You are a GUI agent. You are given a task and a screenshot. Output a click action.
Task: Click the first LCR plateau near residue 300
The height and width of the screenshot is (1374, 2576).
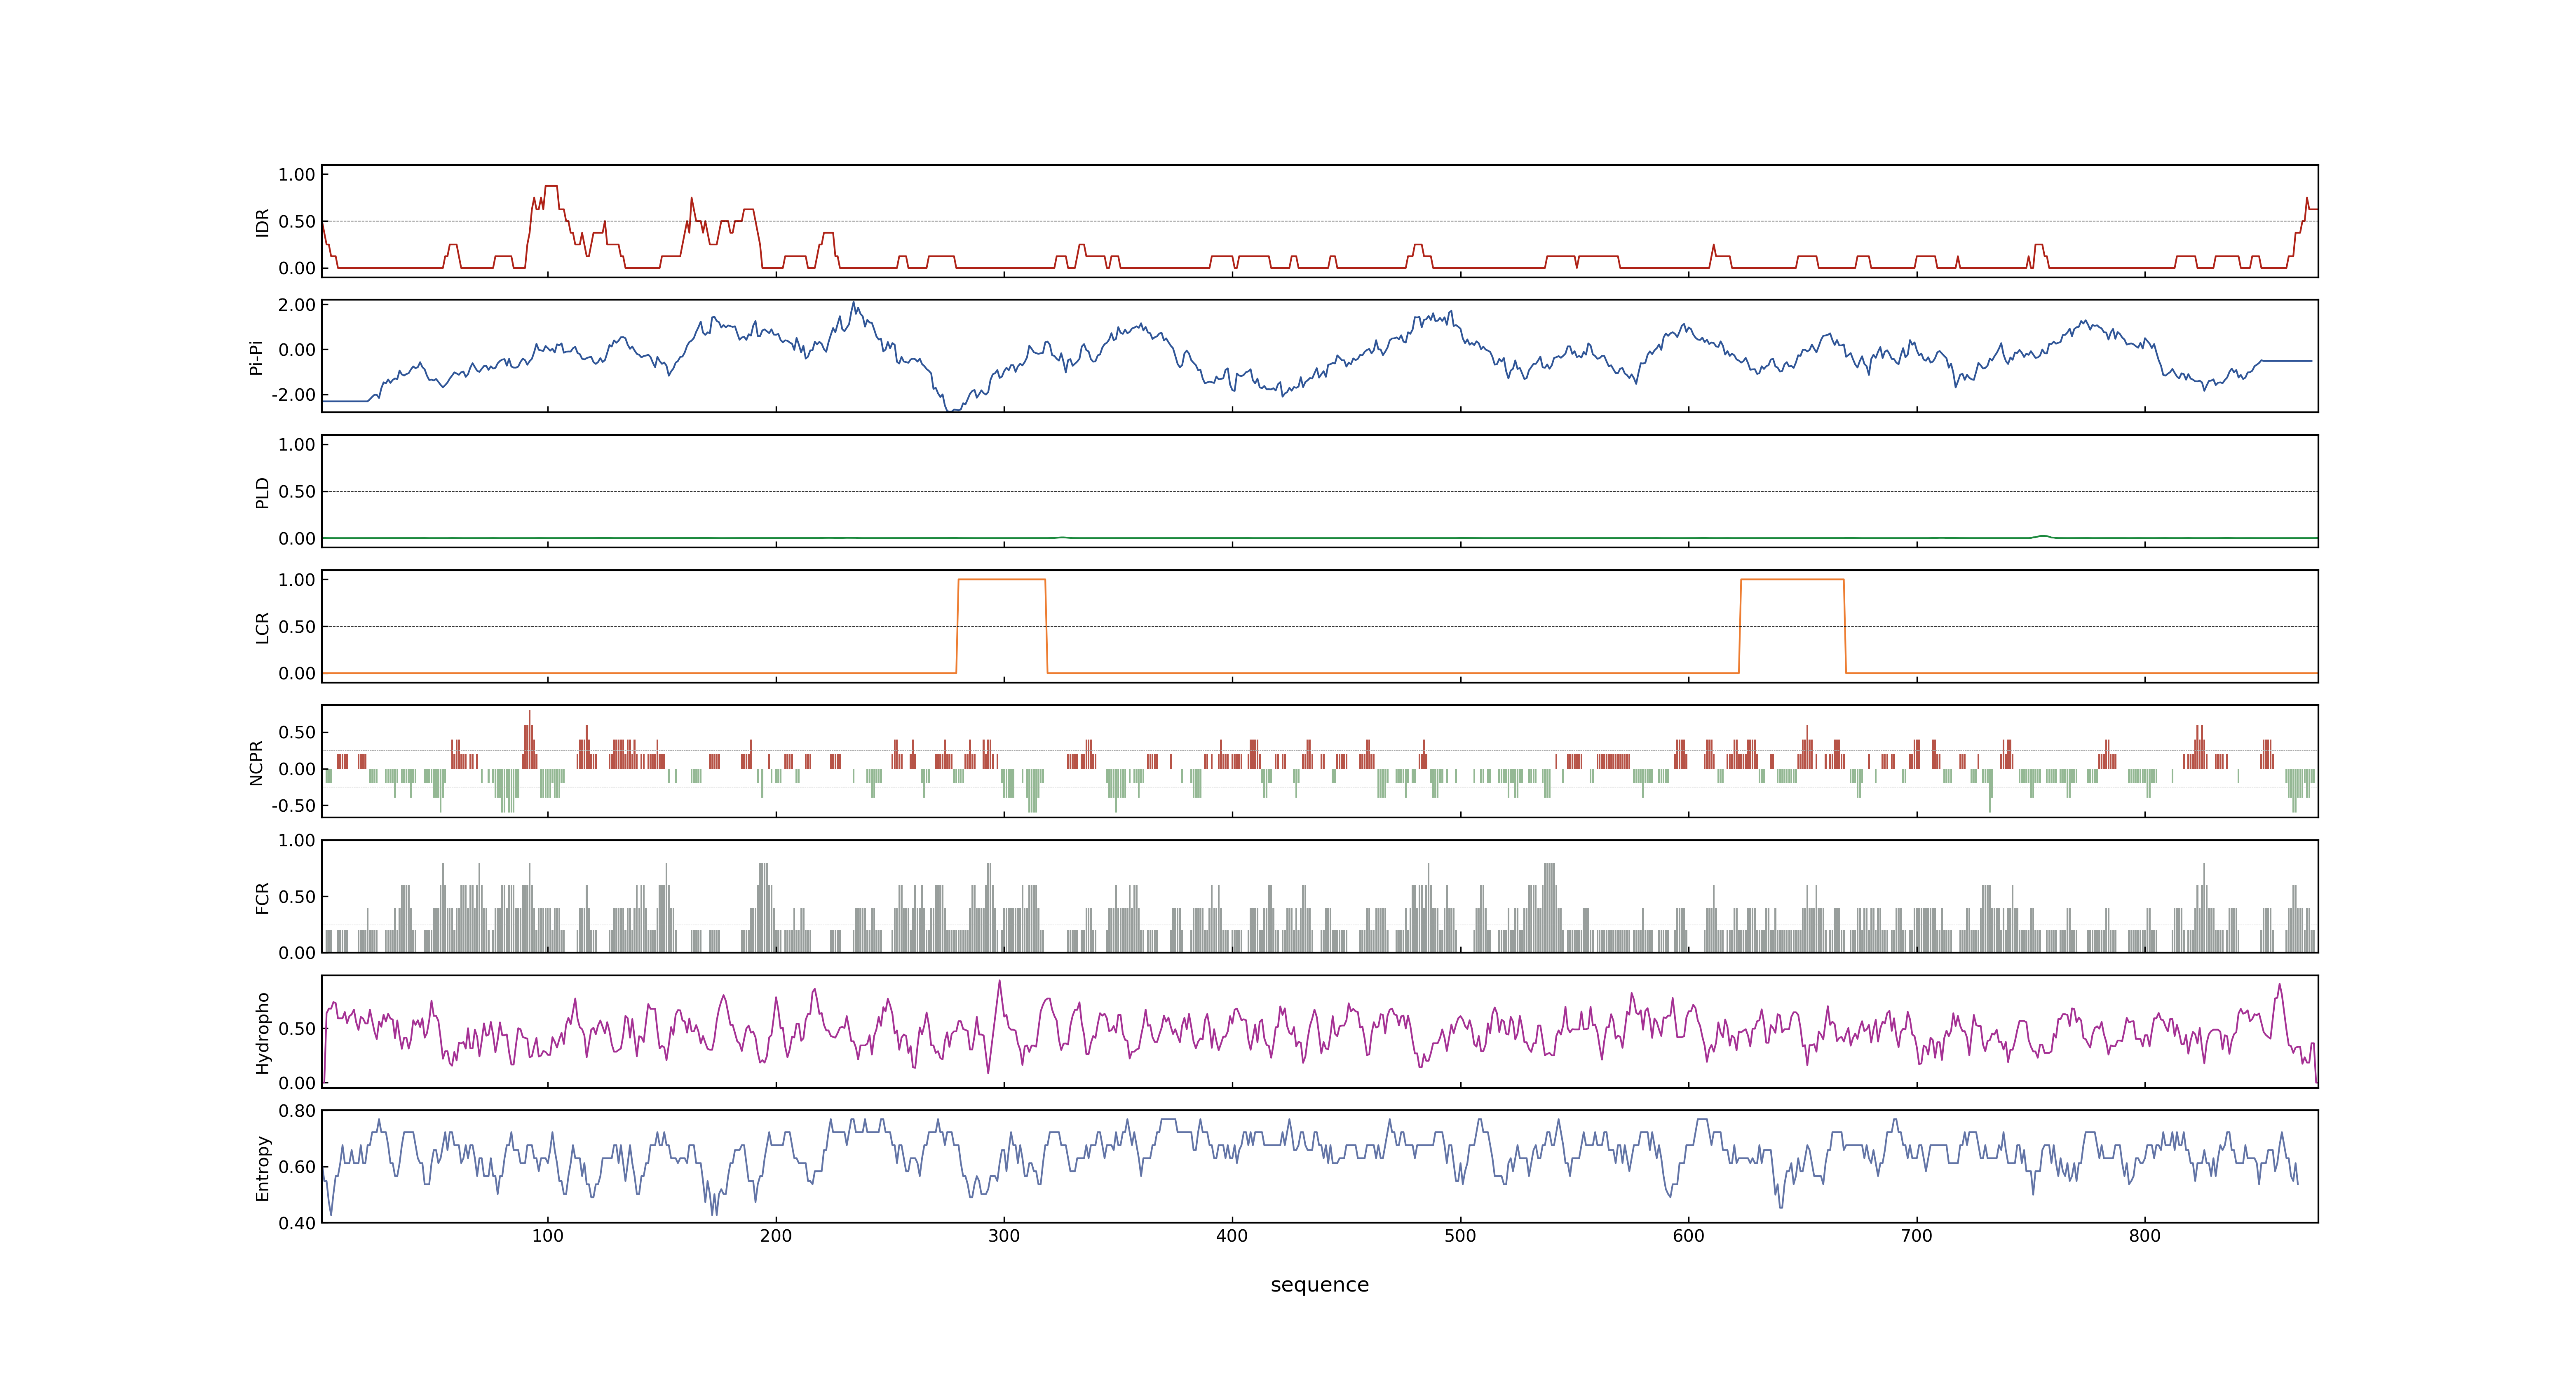click(x=1002, y=580)
